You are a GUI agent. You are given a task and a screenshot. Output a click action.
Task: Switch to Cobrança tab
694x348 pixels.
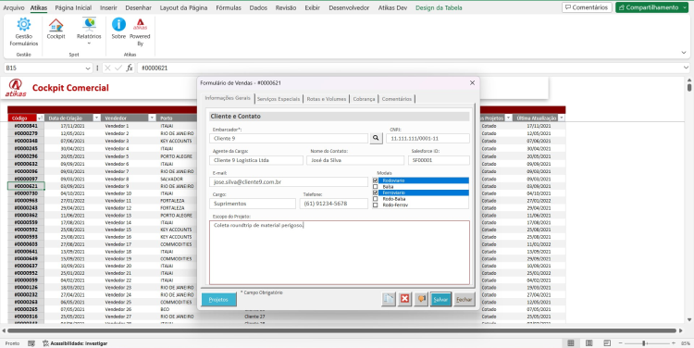(364, 99)
